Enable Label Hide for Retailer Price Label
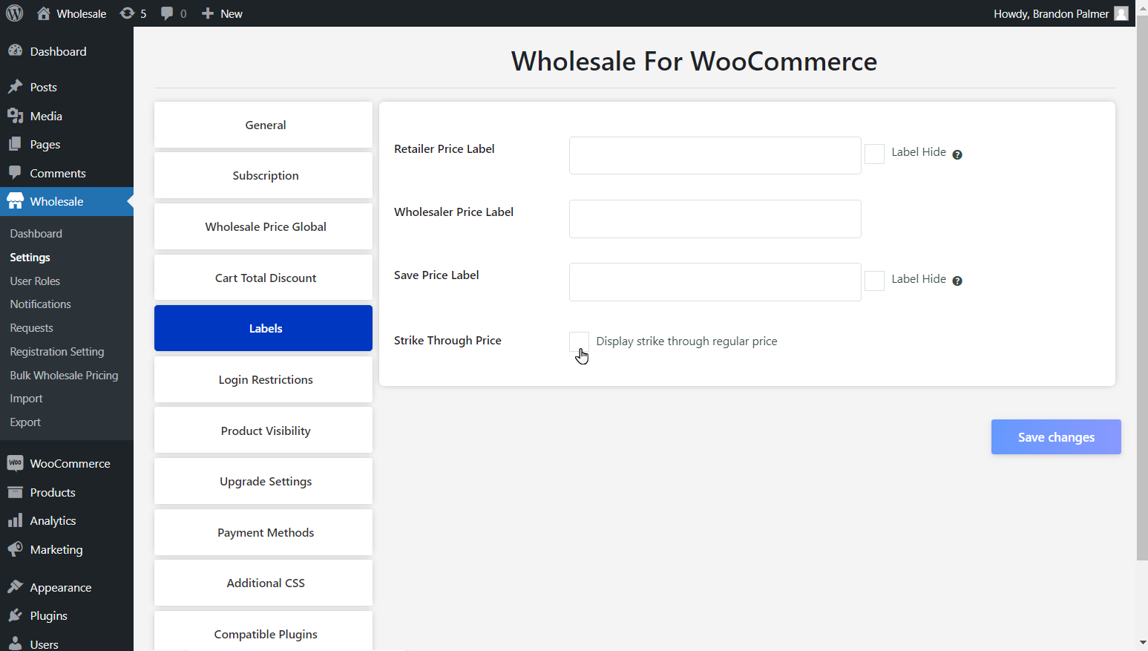The width and height of the screenshot is (1148, 651). [x=875, y=154]
